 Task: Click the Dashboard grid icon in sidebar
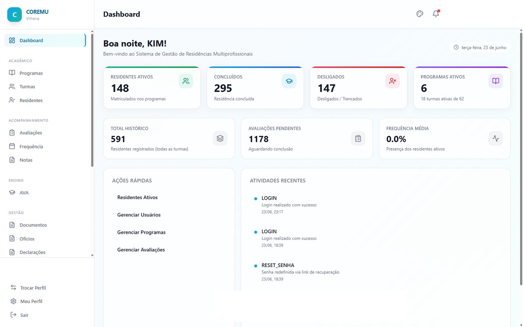[12, 41]
